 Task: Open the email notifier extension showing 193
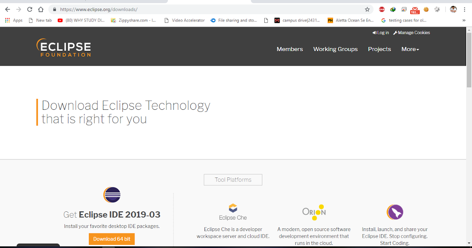click(x=415, y=9)
